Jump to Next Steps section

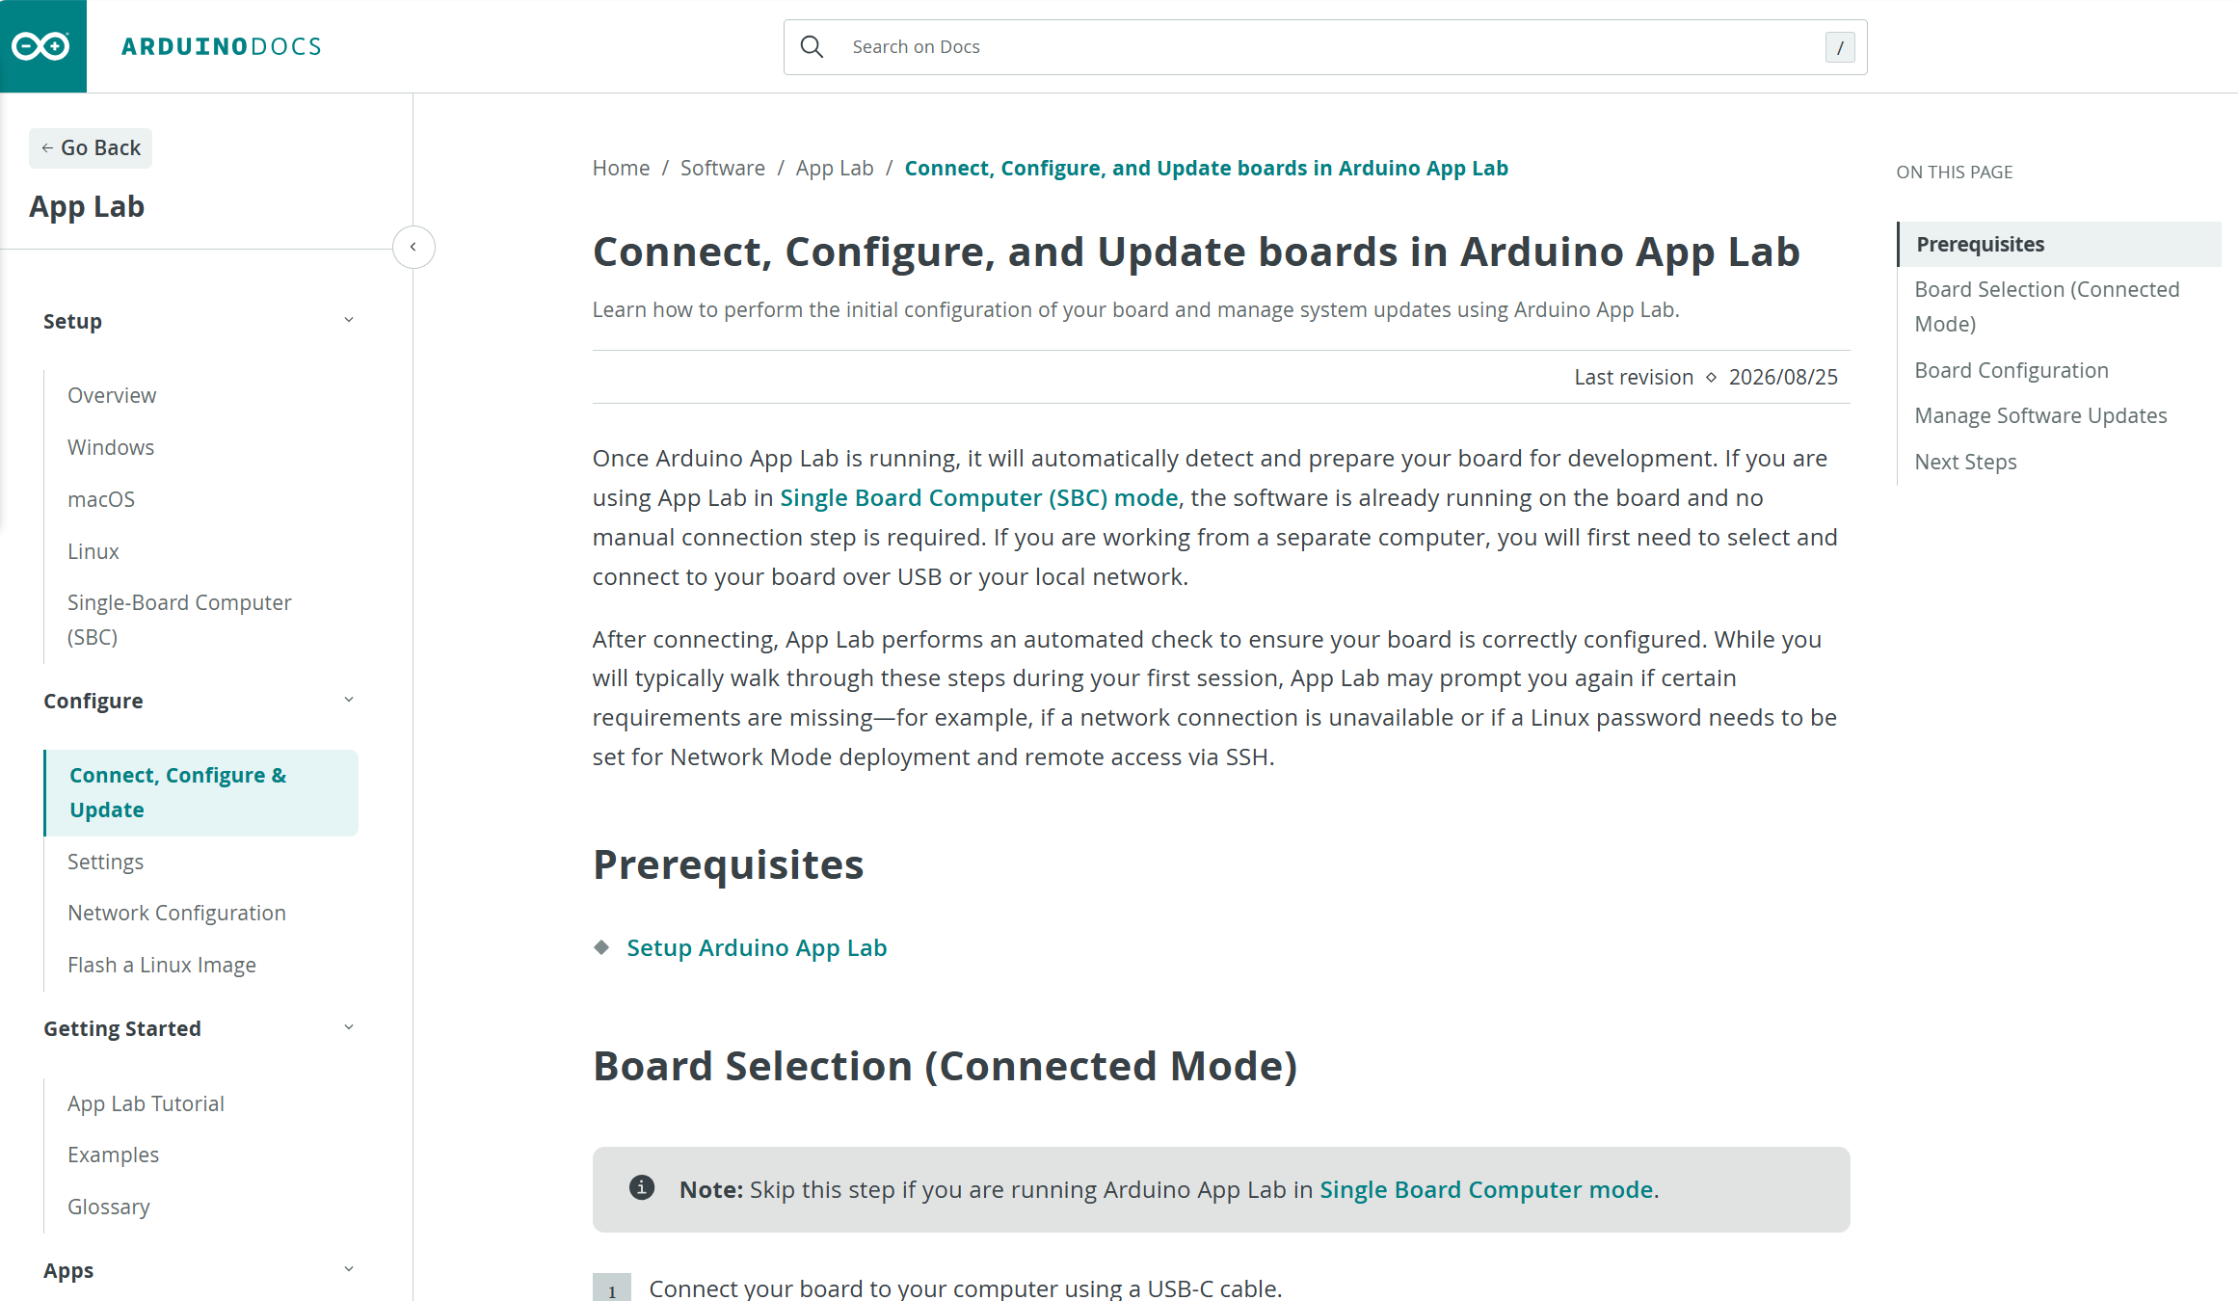(x=1965, y=462)
